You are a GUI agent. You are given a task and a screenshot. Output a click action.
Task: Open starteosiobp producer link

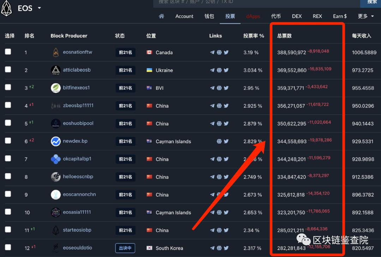pyautogui.click(x=77, y=230)
